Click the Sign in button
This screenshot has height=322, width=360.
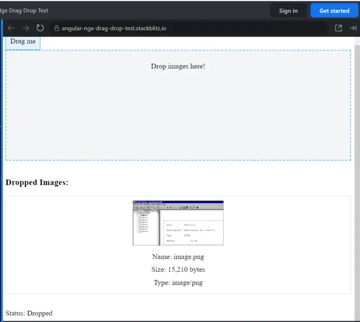click(x=288, y=11)
